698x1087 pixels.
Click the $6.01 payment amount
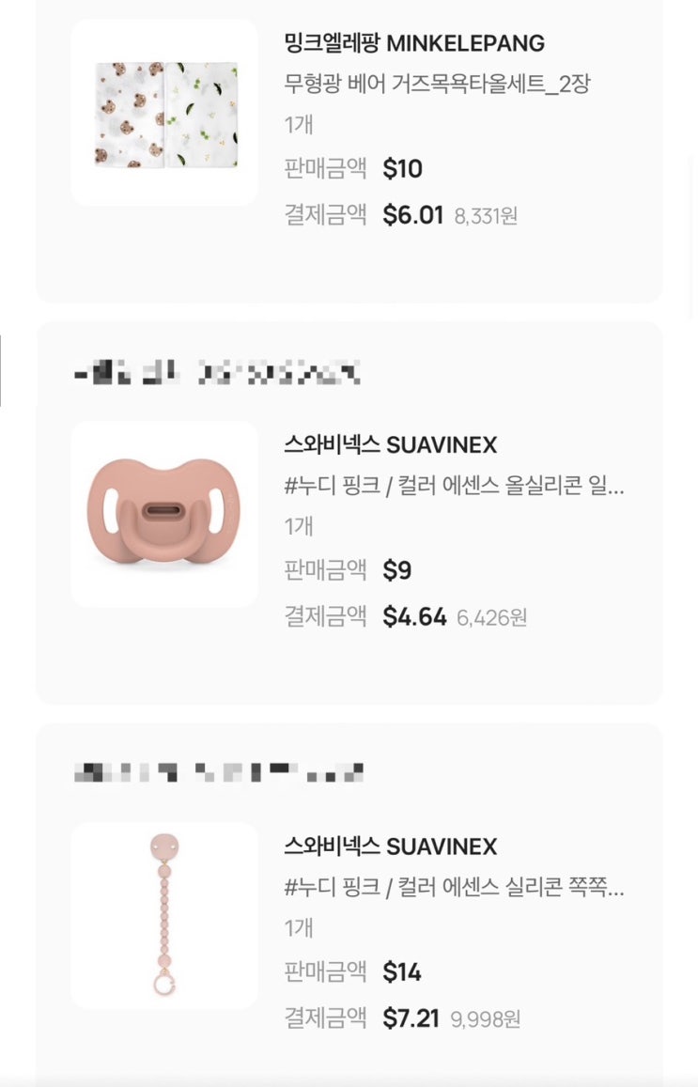point(412,215)
